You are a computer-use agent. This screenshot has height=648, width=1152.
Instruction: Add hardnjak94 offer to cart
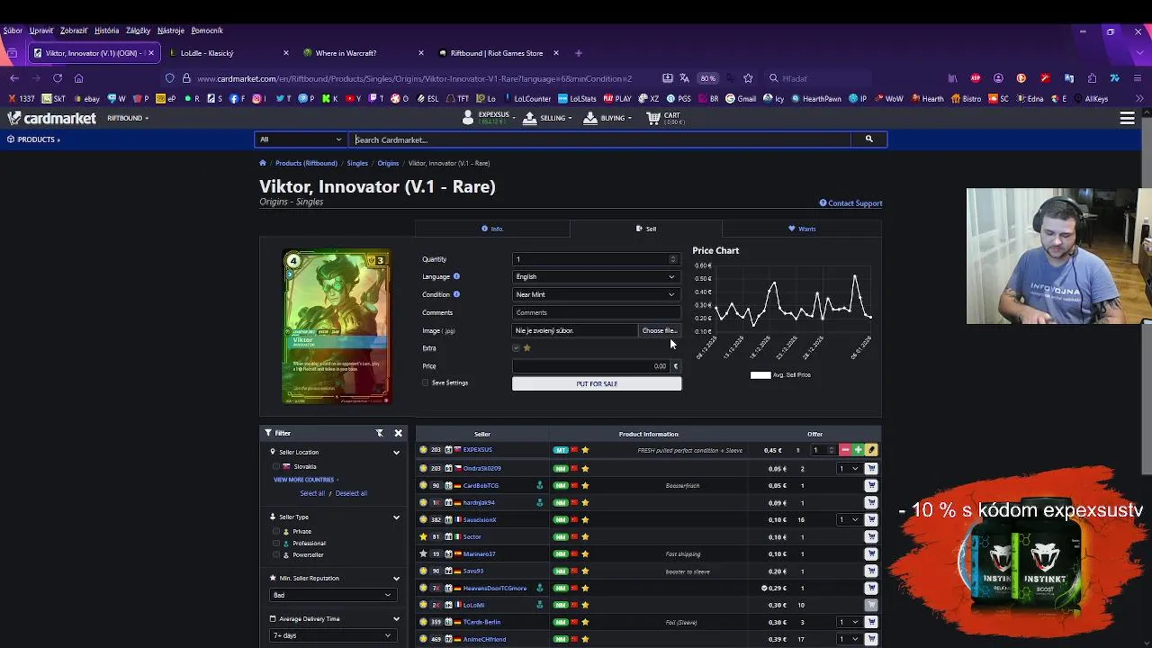tap(871, 502)
